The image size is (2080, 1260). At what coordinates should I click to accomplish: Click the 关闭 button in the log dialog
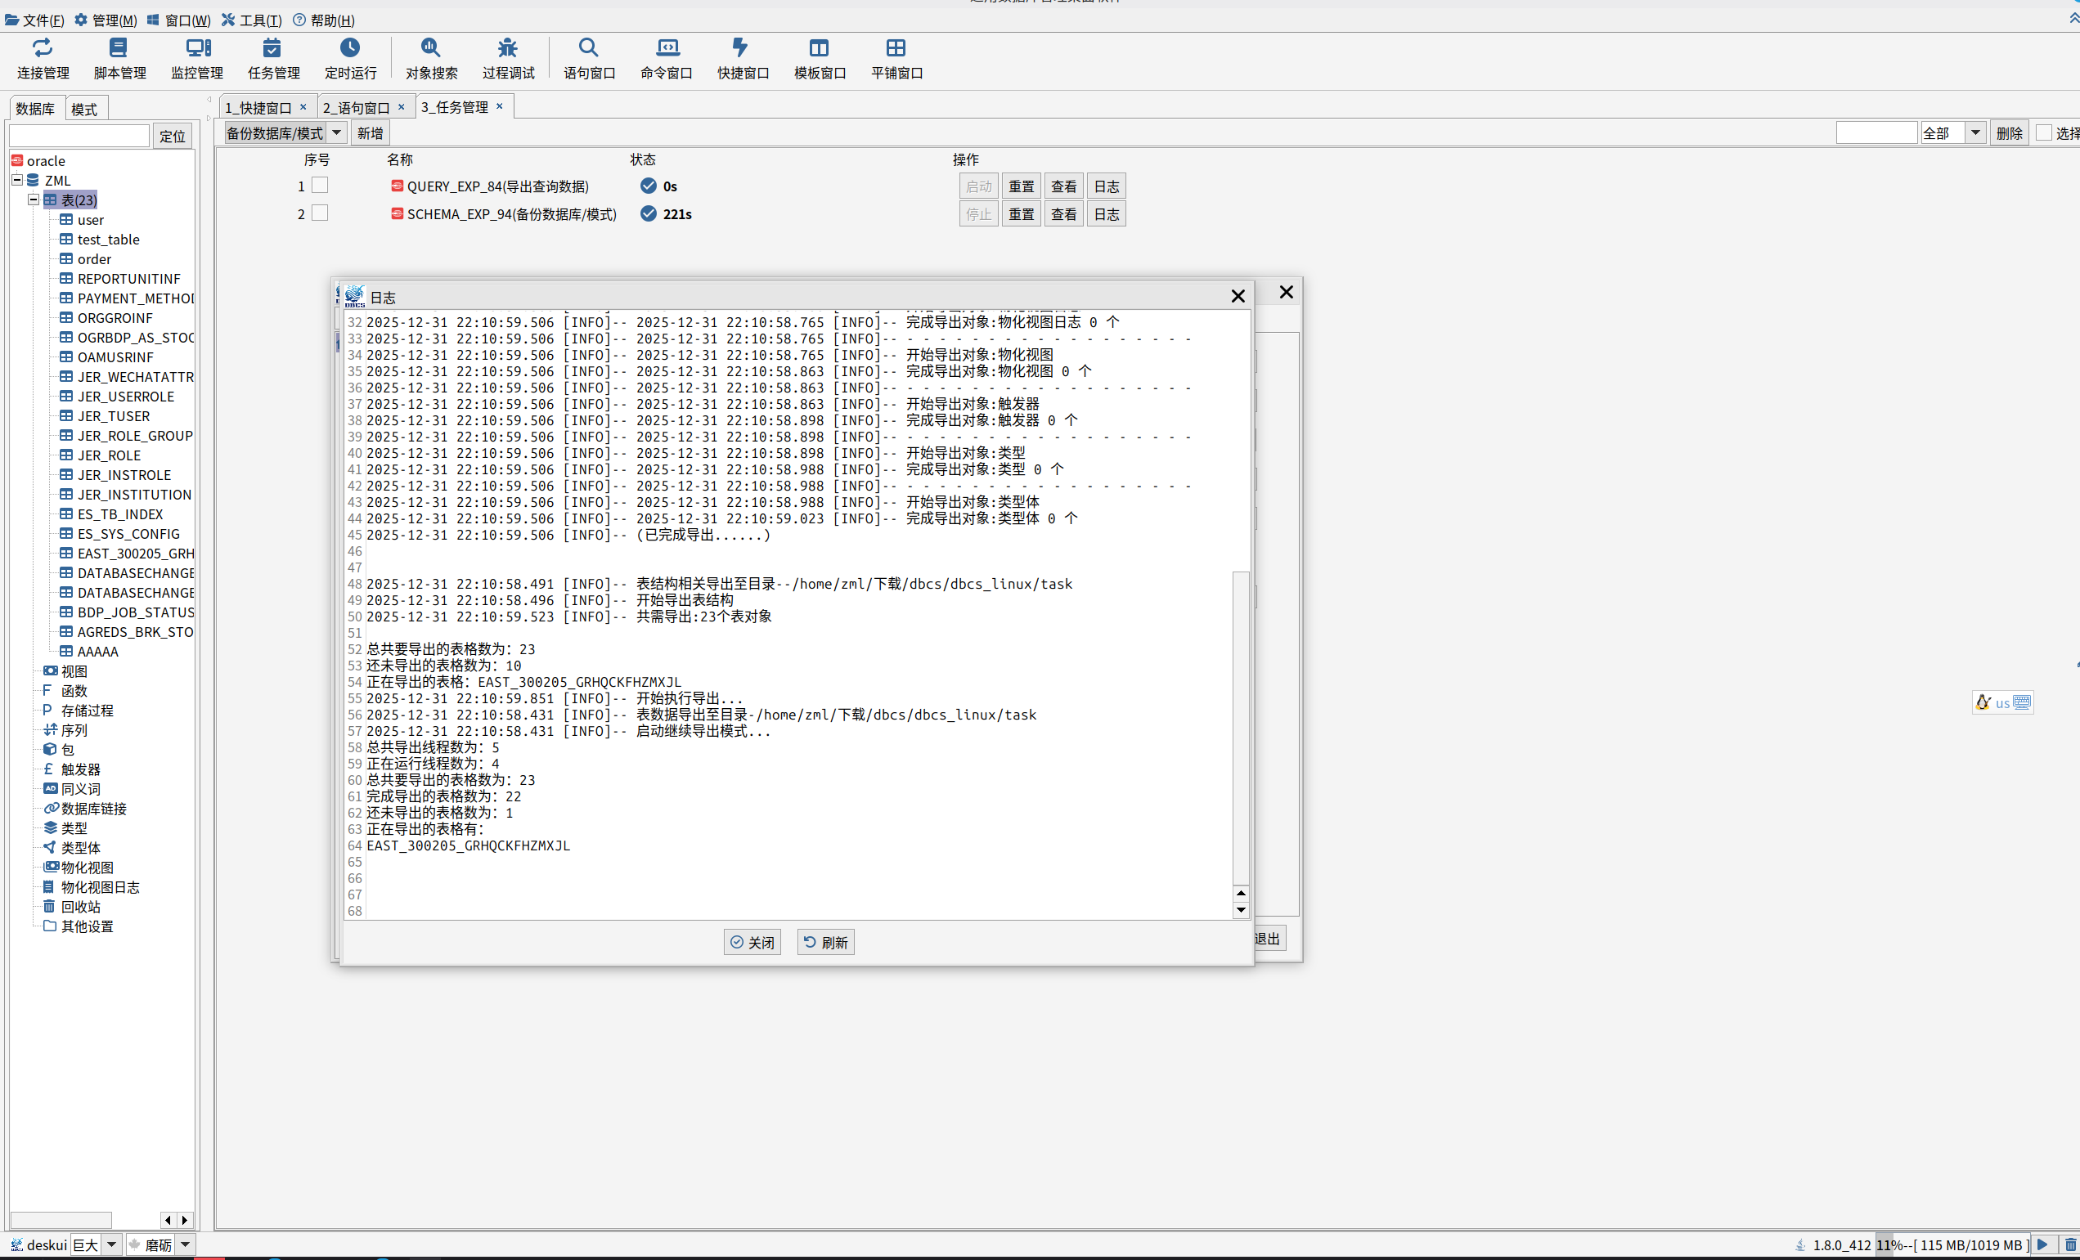pos(752,942)
